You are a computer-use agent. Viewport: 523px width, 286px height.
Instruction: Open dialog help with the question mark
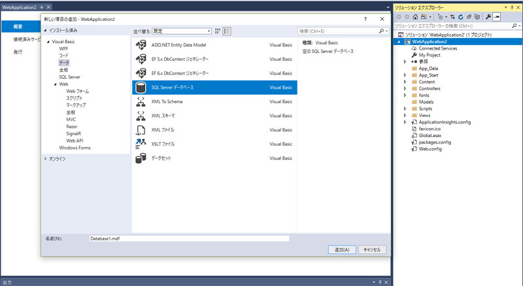point(365,19)
